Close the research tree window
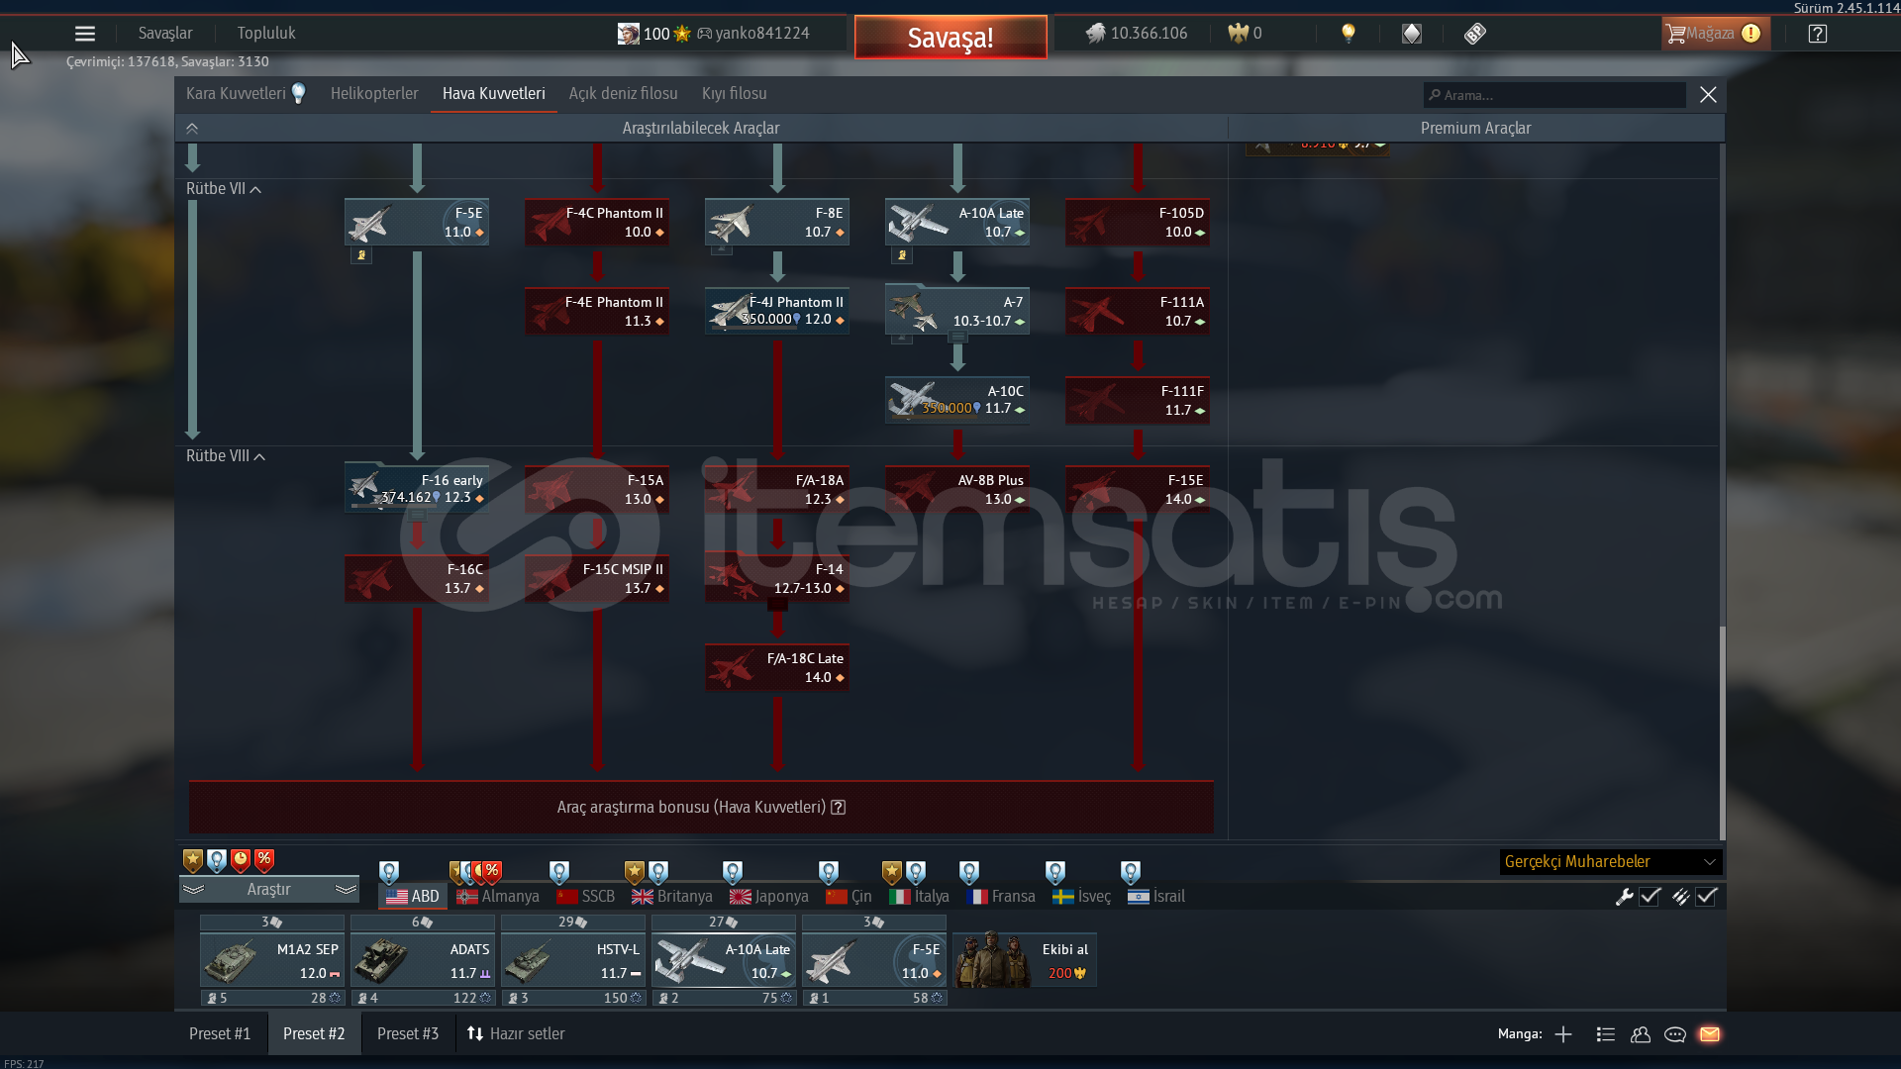 pyautogui.click(x=1708, y=95)
